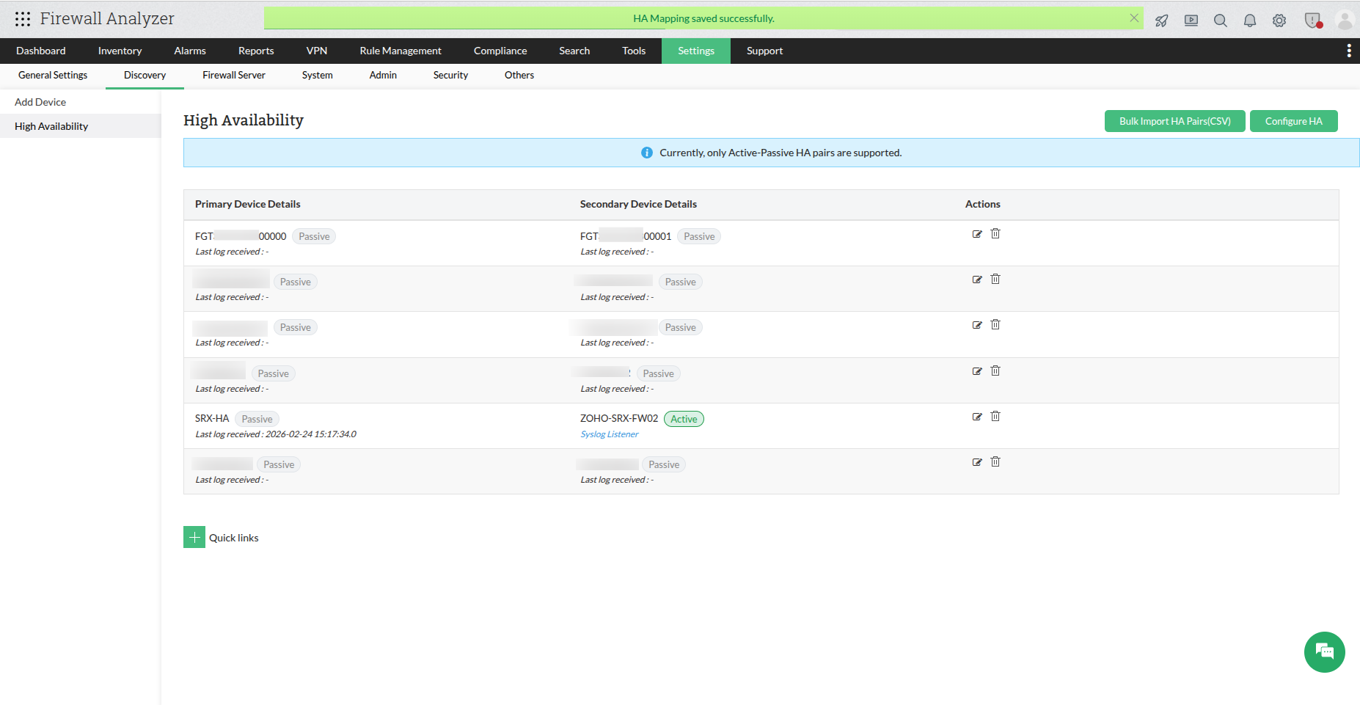Open the notifications bell icon
This screenshot has height=705, width=1360.
click(1250, 21)
